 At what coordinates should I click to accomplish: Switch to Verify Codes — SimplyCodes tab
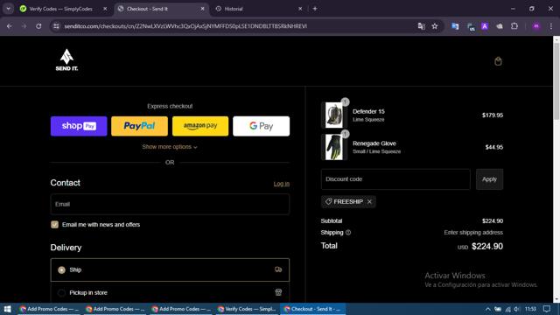60,9
